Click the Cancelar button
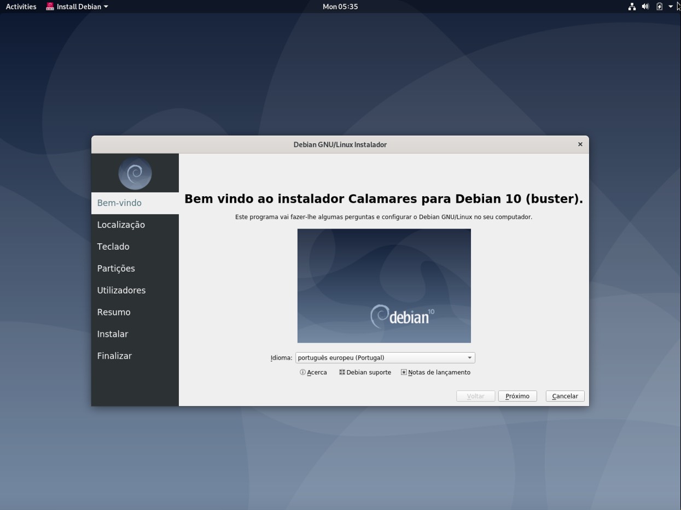 (x=564, y=396)
